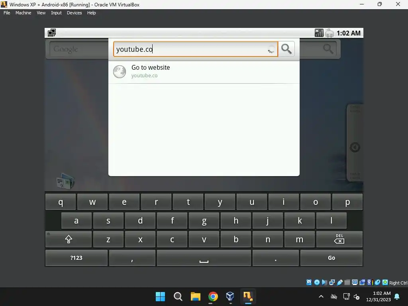Tap the Android clock reading 1:02 AM
The image size is (408, 306).
point(348,33)
